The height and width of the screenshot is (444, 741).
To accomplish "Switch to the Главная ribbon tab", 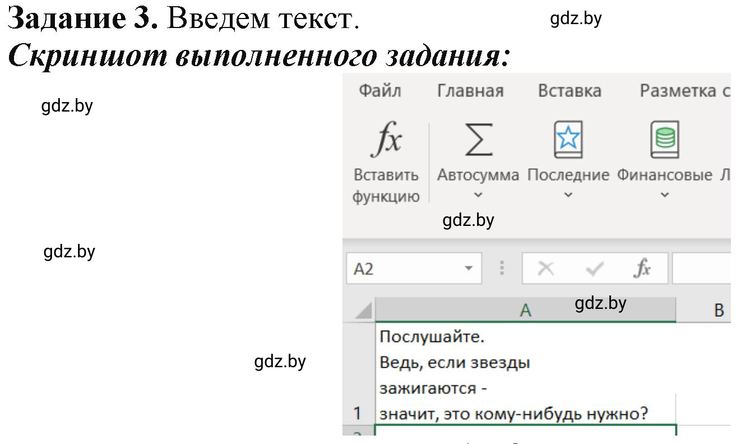I will [470, 91].
